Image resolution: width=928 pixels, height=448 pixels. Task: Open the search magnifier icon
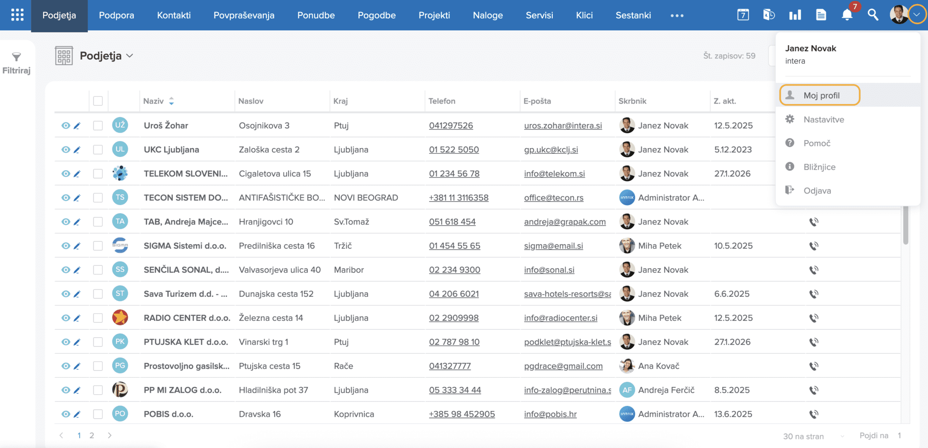point(872,15)
